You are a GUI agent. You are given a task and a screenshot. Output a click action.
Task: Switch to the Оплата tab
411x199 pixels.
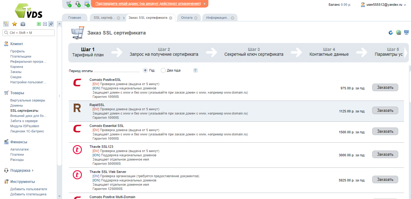[x=187, y=18]
